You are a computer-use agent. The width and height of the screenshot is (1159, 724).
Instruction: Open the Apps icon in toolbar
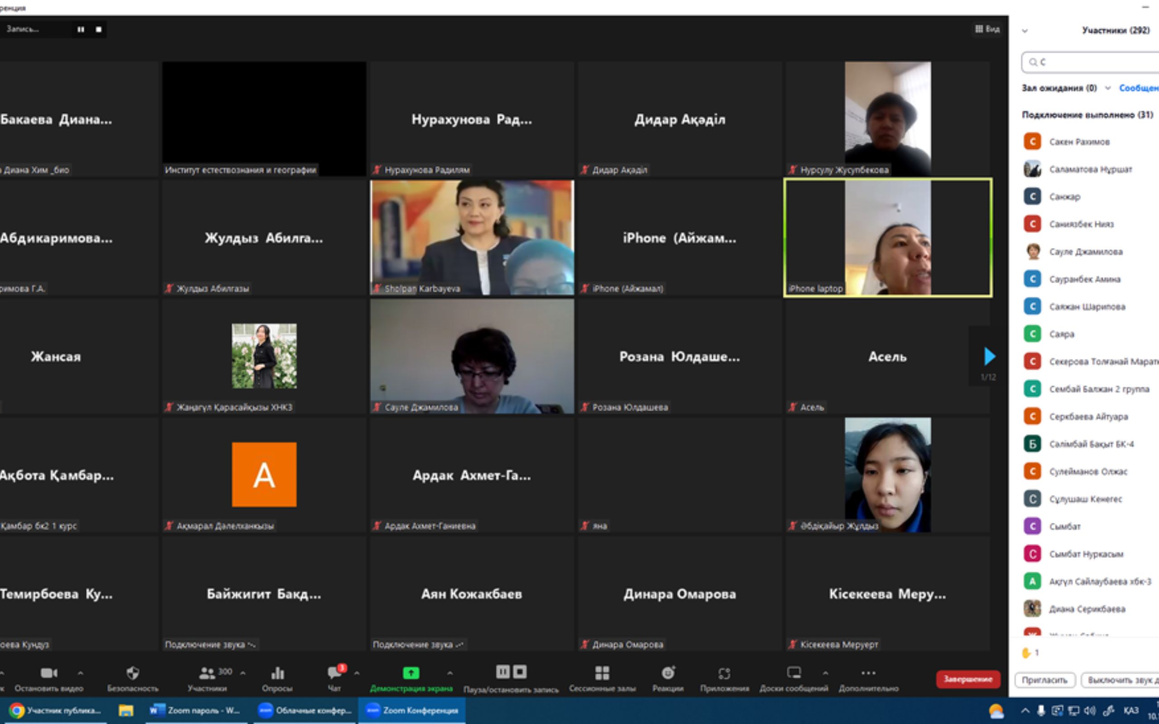724,674
